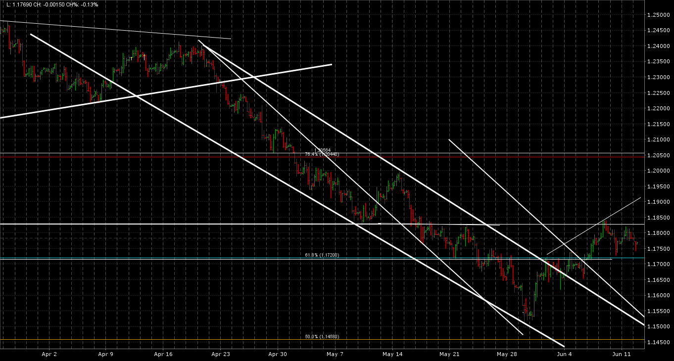
Task: Click the 1.2500 price axis label
Action: pos(659,15)
